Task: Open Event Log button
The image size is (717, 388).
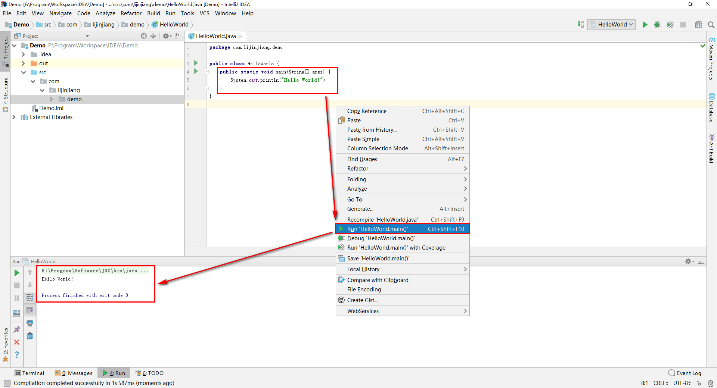Action: [x=685, y=373]
